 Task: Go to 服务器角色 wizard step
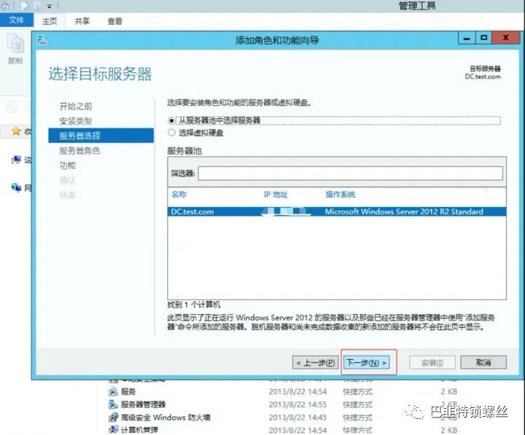(79, 151)
